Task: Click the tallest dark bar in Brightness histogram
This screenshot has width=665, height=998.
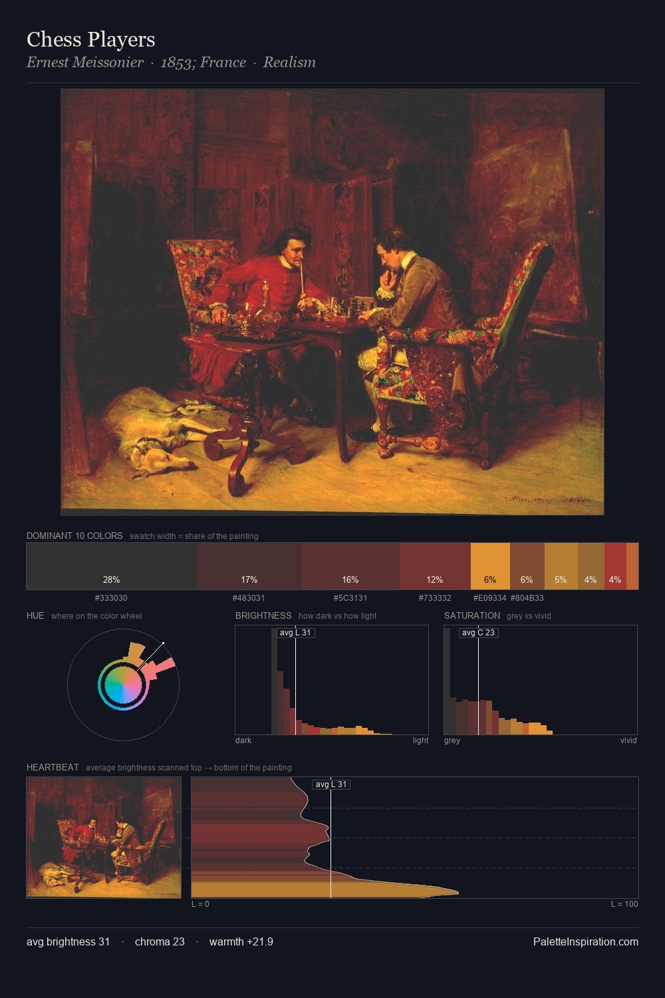Action: pos(275,681)
